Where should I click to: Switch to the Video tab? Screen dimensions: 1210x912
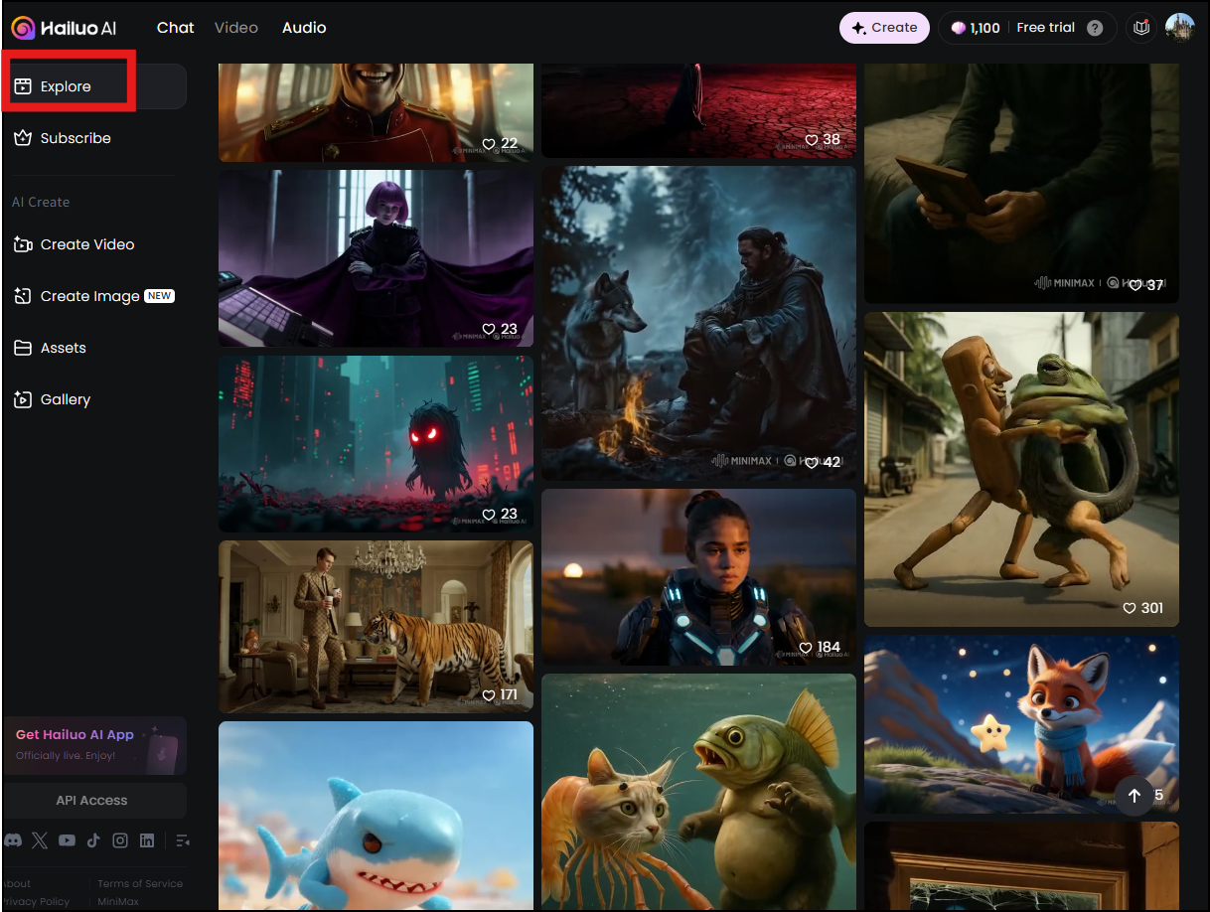pos(236,28)
